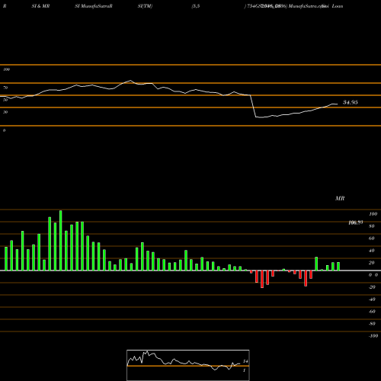The width and height of the screenshot is (381, 381).
Task: Click the "SI & MR" header text
Action: (40, 6)
